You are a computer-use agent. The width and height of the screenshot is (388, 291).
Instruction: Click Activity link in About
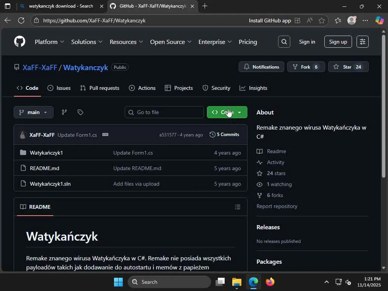275,162
